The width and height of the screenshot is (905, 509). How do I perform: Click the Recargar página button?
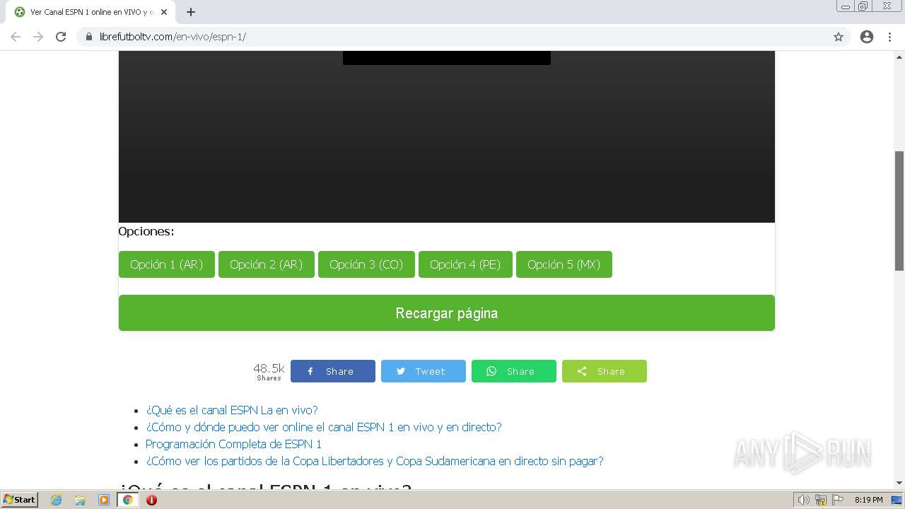[x=447, y=312]
